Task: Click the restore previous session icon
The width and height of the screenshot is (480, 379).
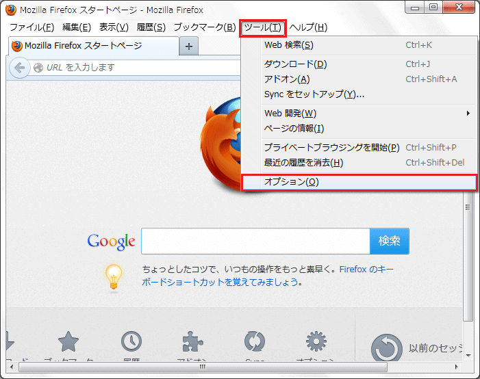Action: pos(386,349)
